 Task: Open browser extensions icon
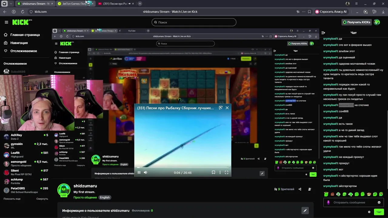coord(374,12)
